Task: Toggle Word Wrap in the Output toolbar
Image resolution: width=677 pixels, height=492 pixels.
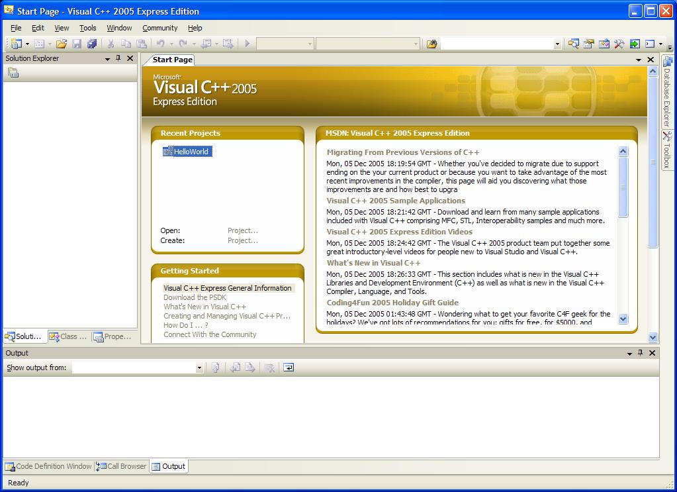Action: coord(289,368)
